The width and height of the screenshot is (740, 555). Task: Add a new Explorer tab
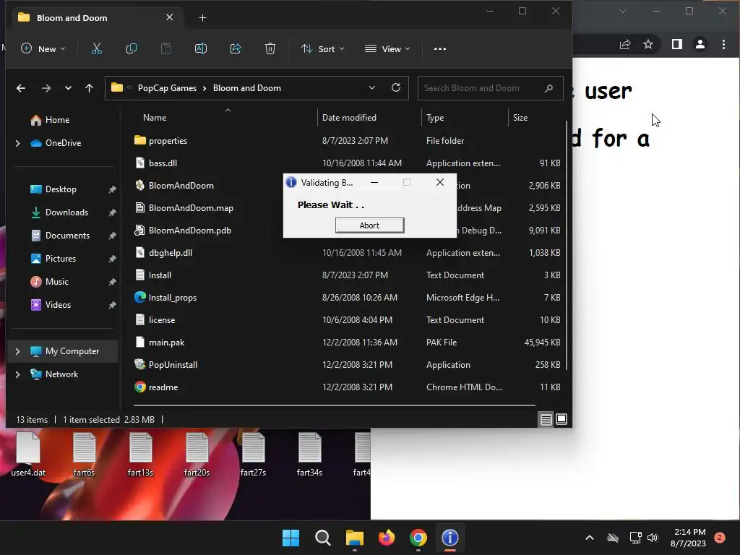202,18
